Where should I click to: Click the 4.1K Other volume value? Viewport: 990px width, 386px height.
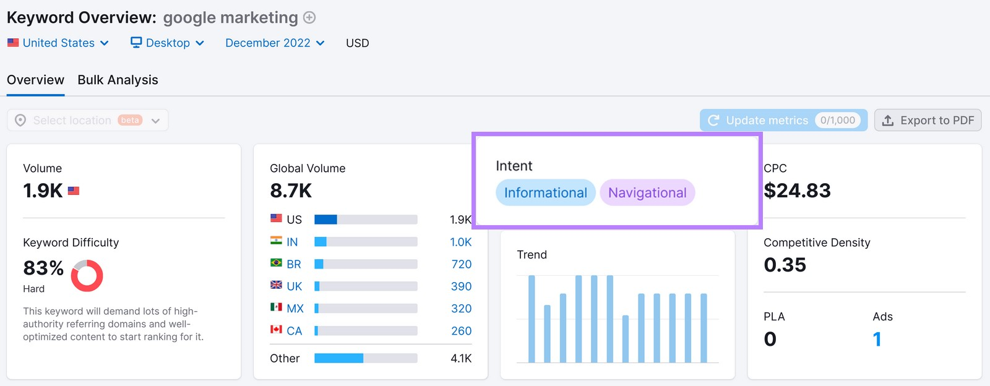pyautogui.click(x=461, y=358)
